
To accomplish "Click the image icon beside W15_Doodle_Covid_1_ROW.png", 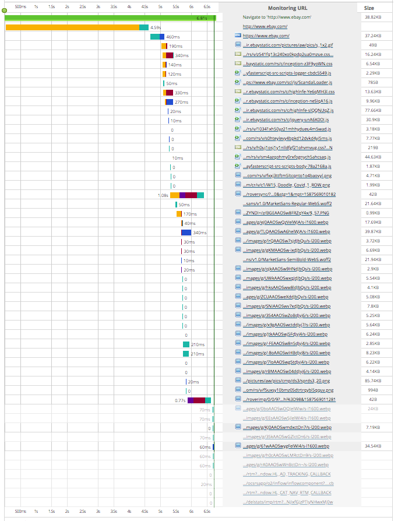I will (238, 184).
